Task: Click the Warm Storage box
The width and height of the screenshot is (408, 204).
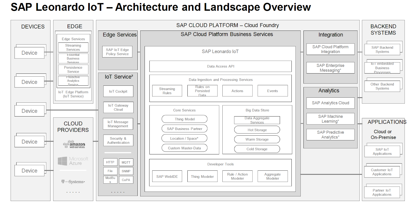Action: [257, 139]
